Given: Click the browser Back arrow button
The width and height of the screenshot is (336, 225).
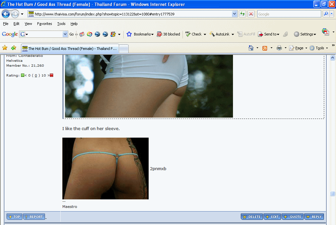Looking at the screenshot, I should click(6, 14).
